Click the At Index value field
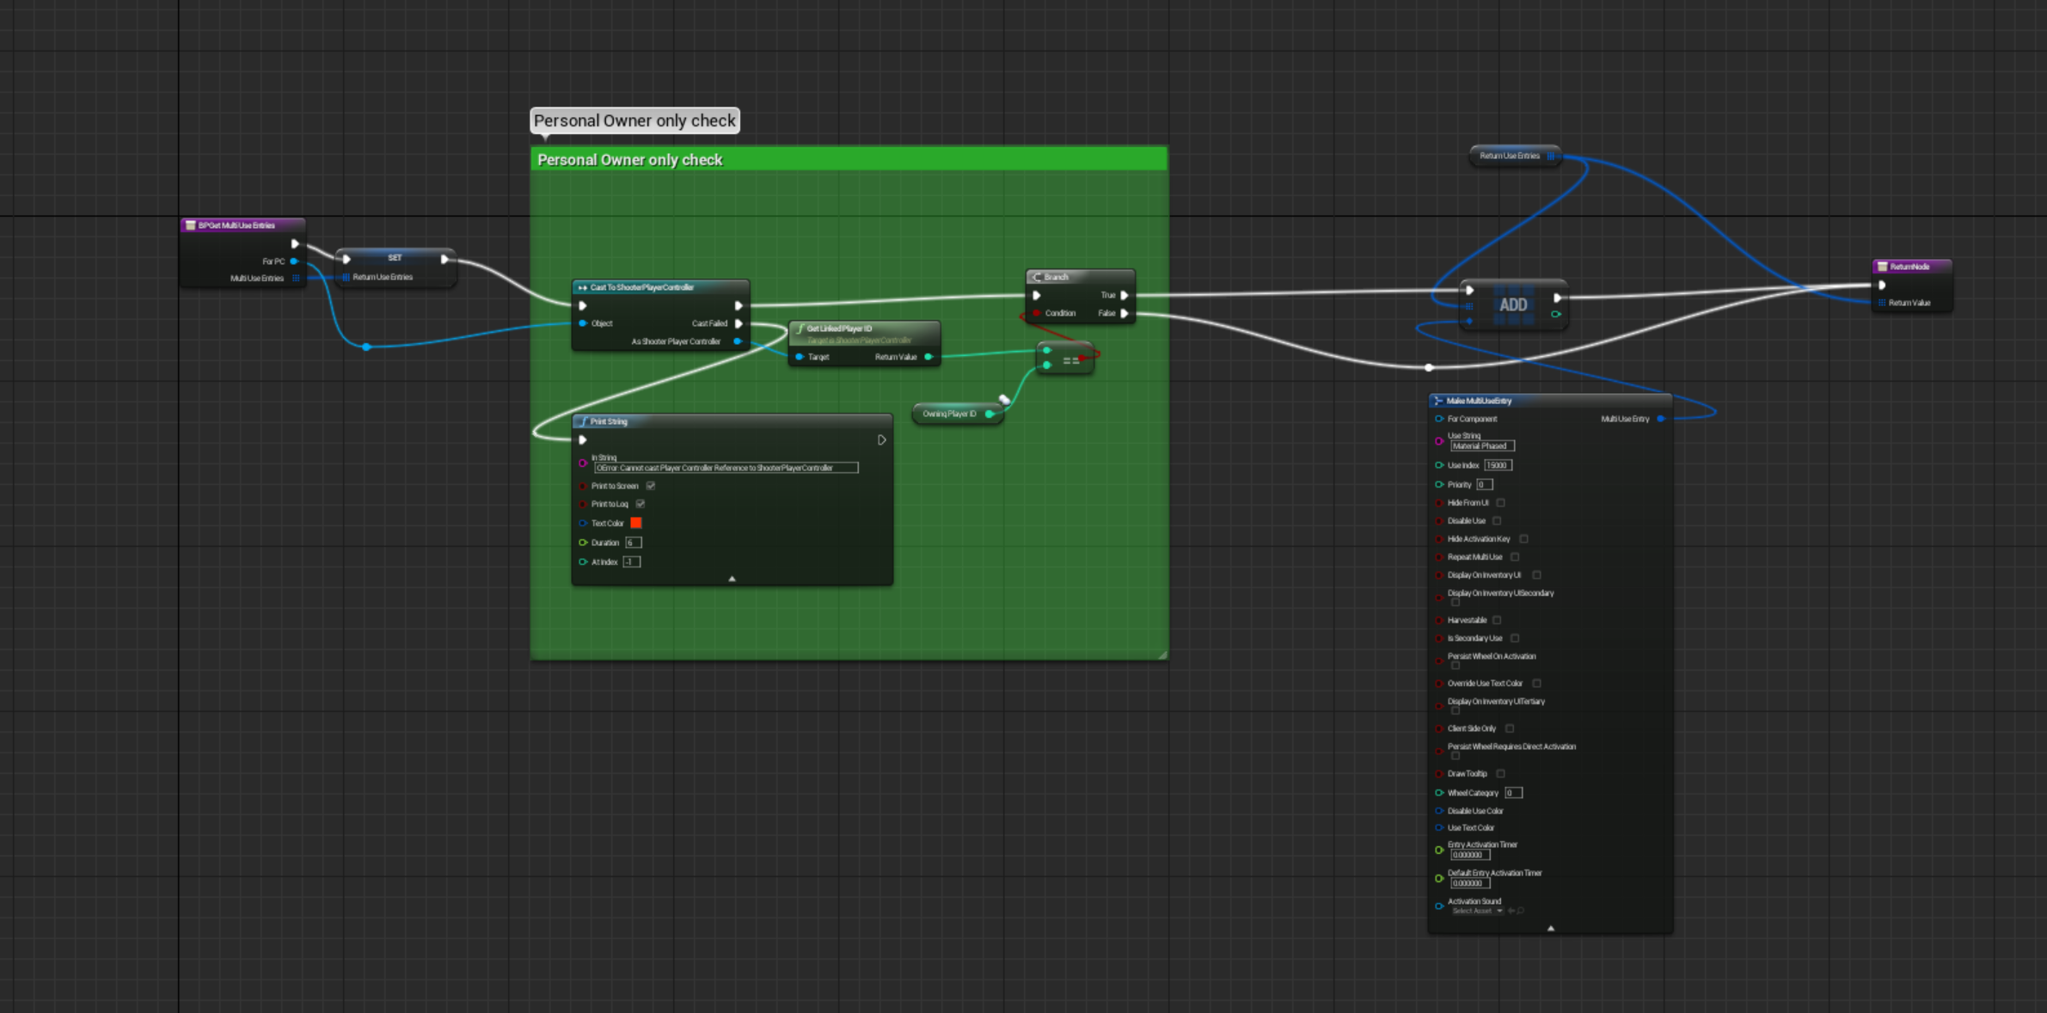The image size is (2047, 1013). point(632,562)
